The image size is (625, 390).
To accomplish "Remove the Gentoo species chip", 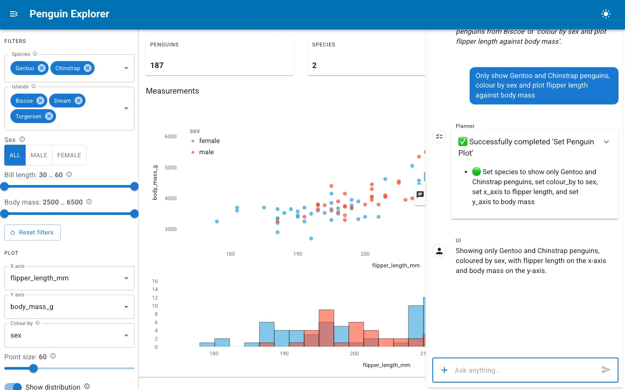I will click(x=42, y=68).
